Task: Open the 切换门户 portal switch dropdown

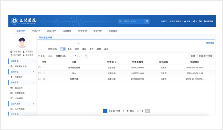Action: [164, 21]
